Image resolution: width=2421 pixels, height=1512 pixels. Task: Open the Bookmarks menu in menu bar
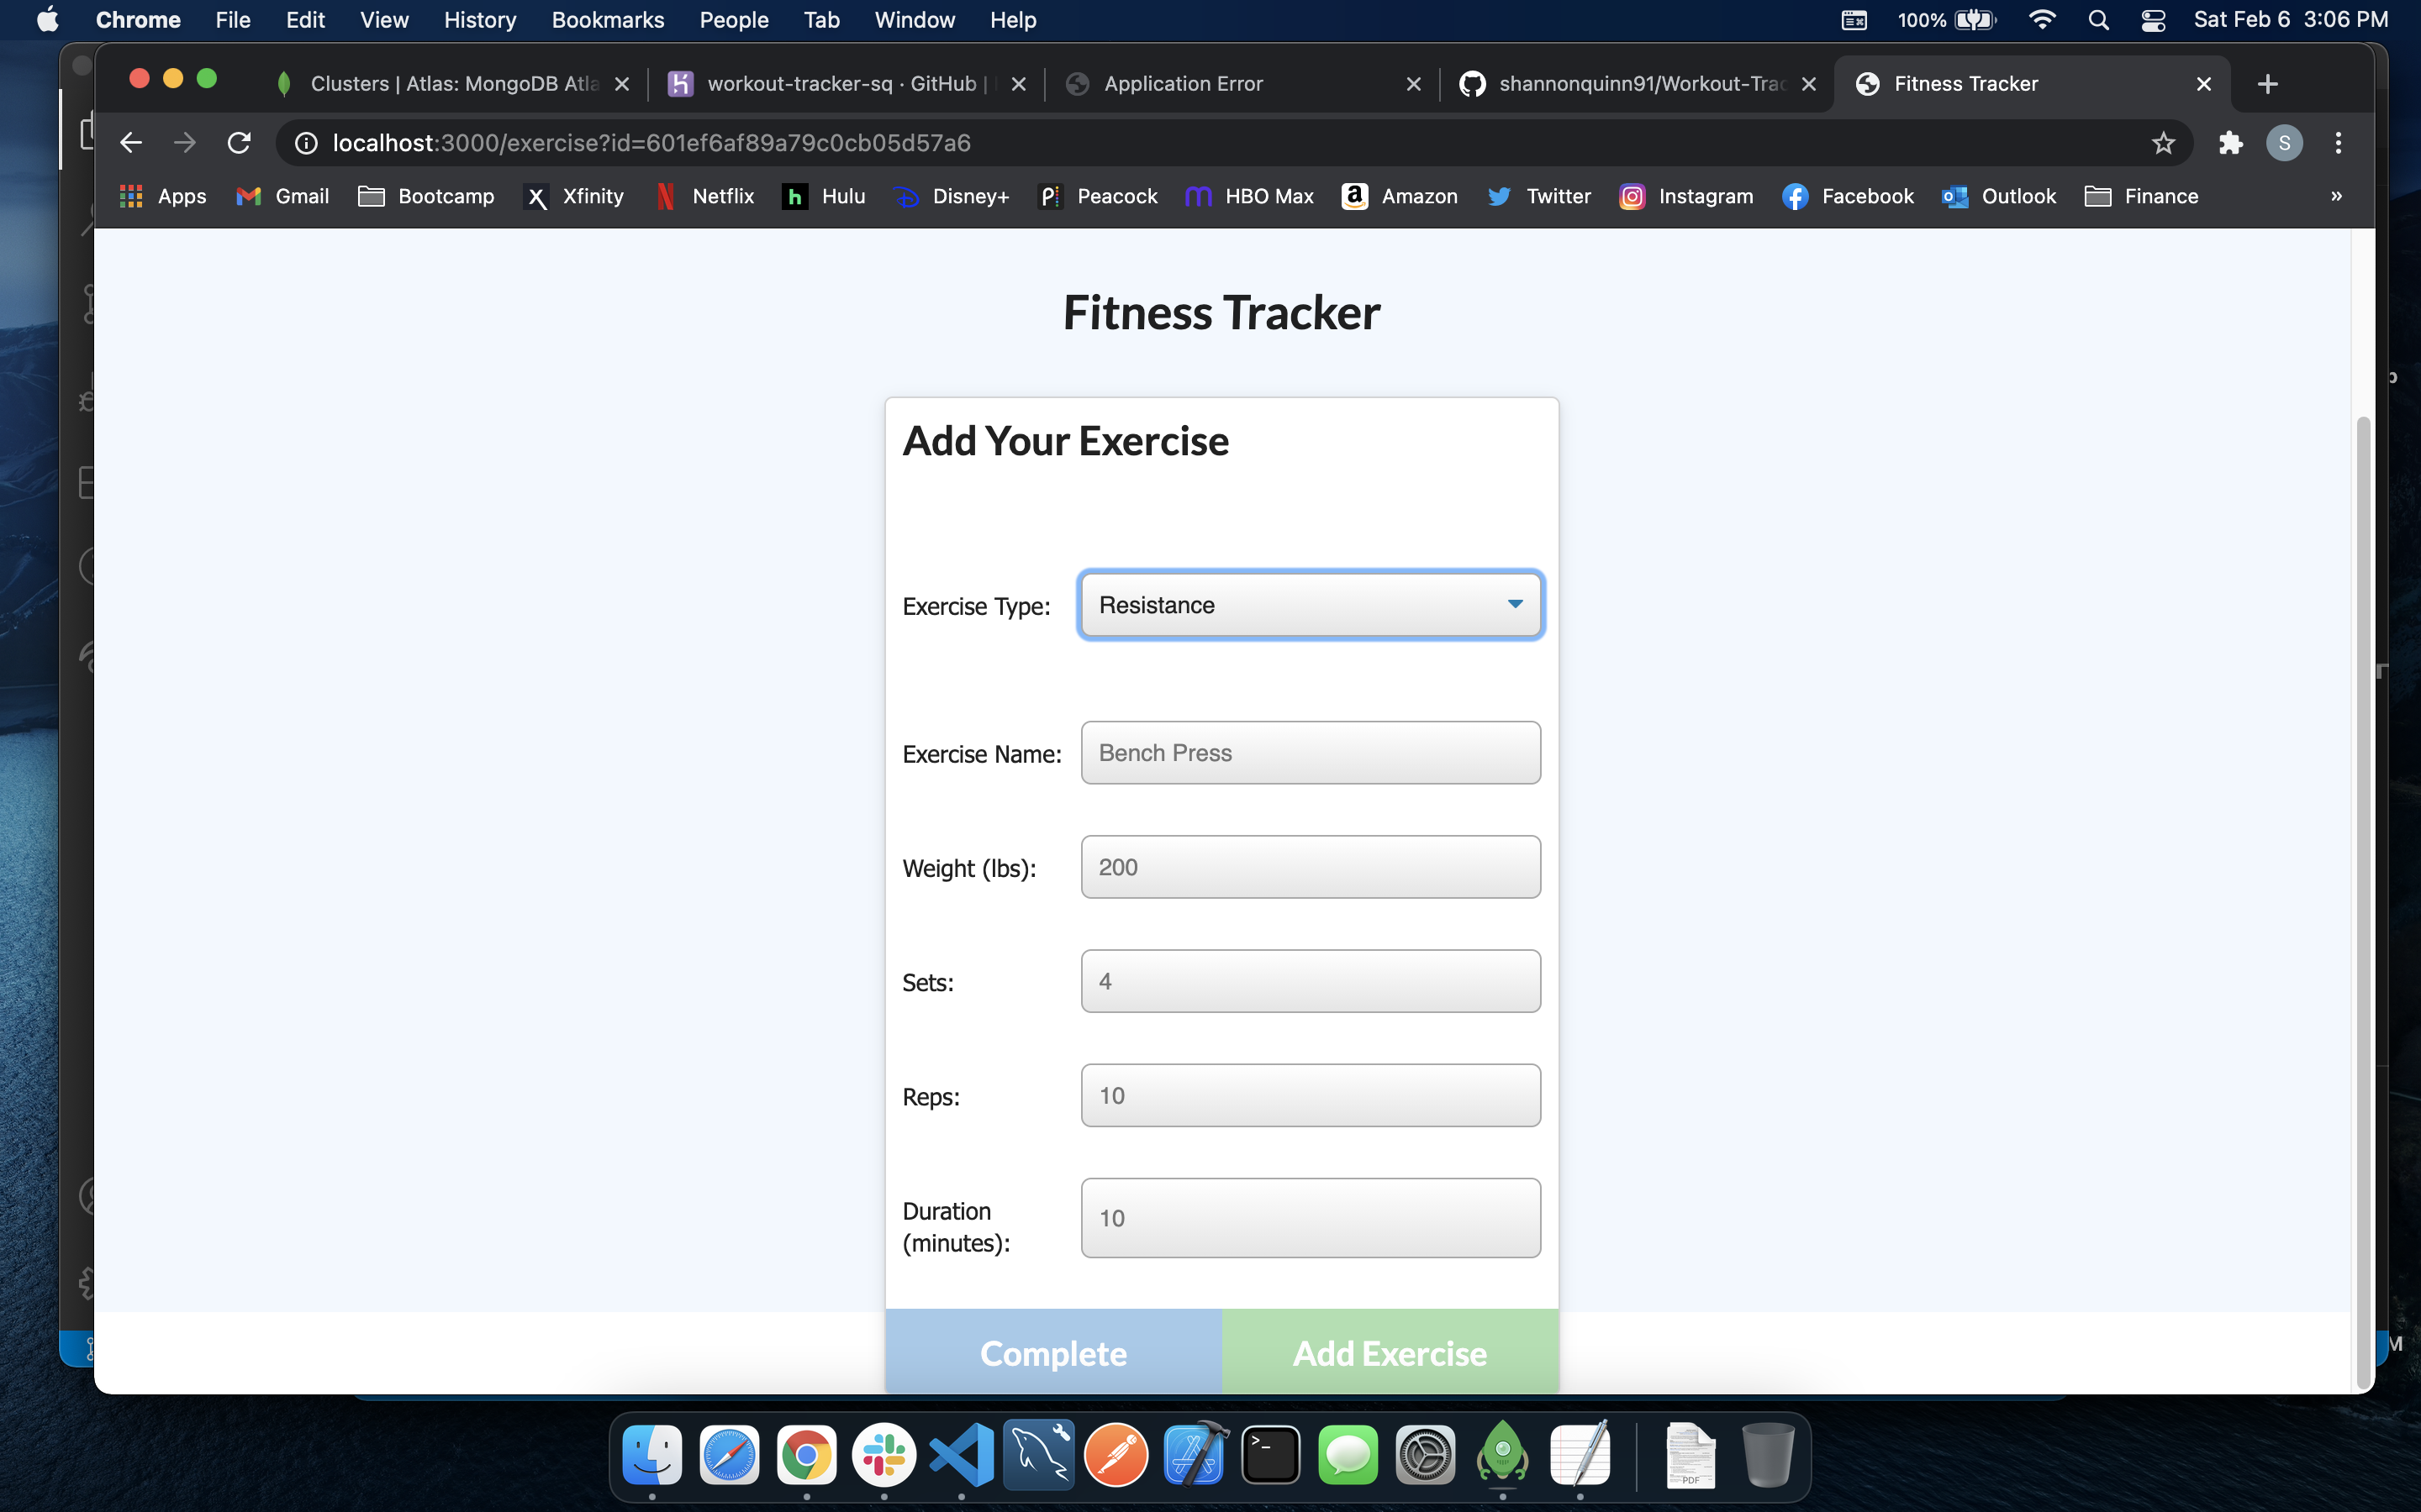[607, 20]
